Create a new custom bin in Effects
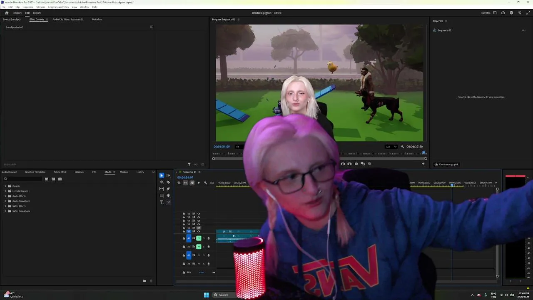 (144, 281)
